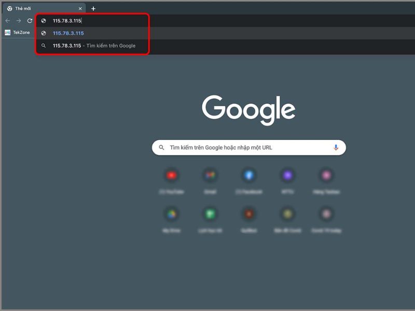Open the blue Facebook shortcut tile

point(249,181)
